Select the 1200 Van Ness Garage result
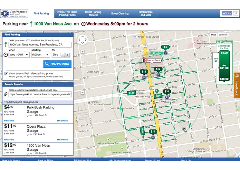240x170 pixels. click(x=38, y=149)
